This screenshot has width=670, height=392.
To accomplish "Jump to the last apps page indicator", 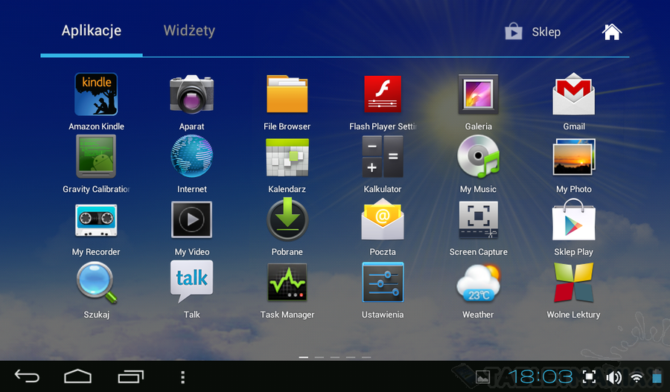I will pos(366,357).
